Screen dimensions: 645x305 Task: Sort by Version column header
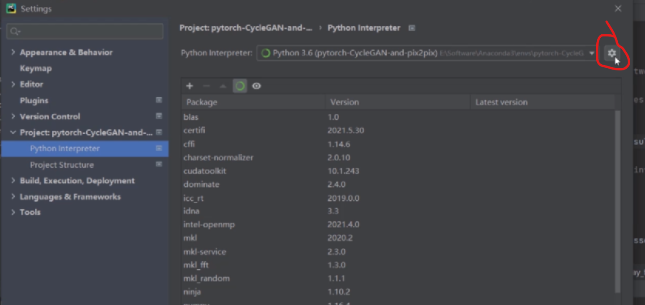point(397,102)
